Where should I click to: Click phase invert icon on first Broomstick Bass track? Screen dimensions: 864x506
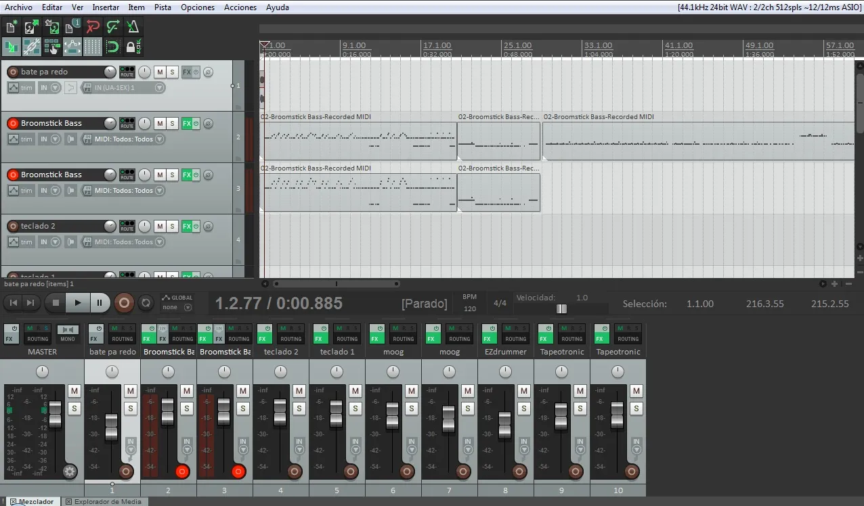pos(208,123)
